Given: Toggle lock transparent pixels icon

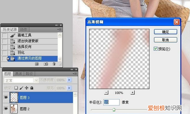Looking at the screenshot, I should [x=16, y=88].
